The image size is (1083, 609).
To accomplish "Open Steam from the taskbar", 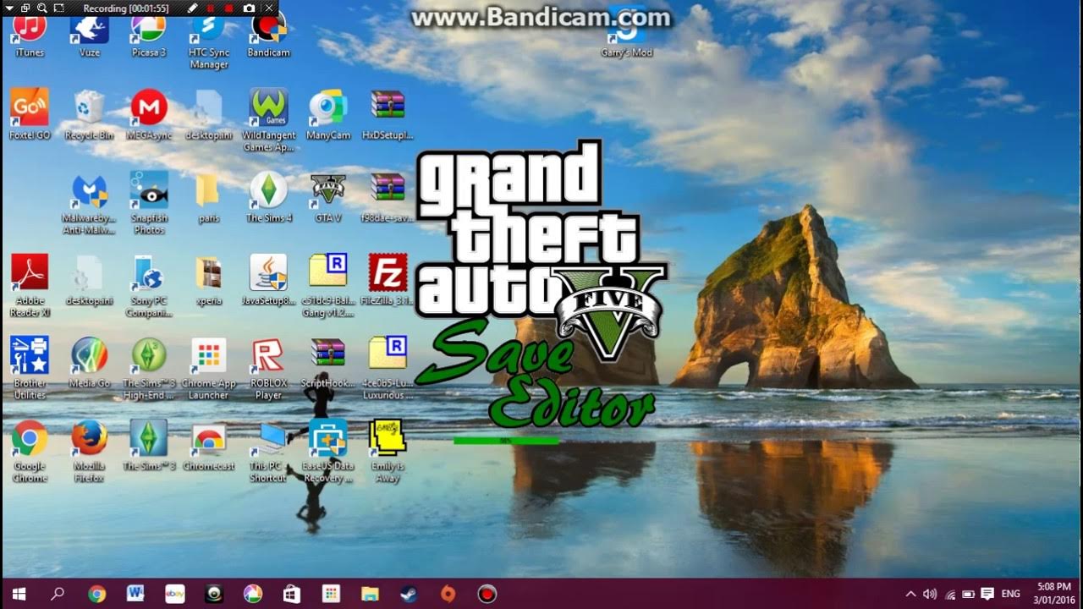I will [x=409, y=594].
